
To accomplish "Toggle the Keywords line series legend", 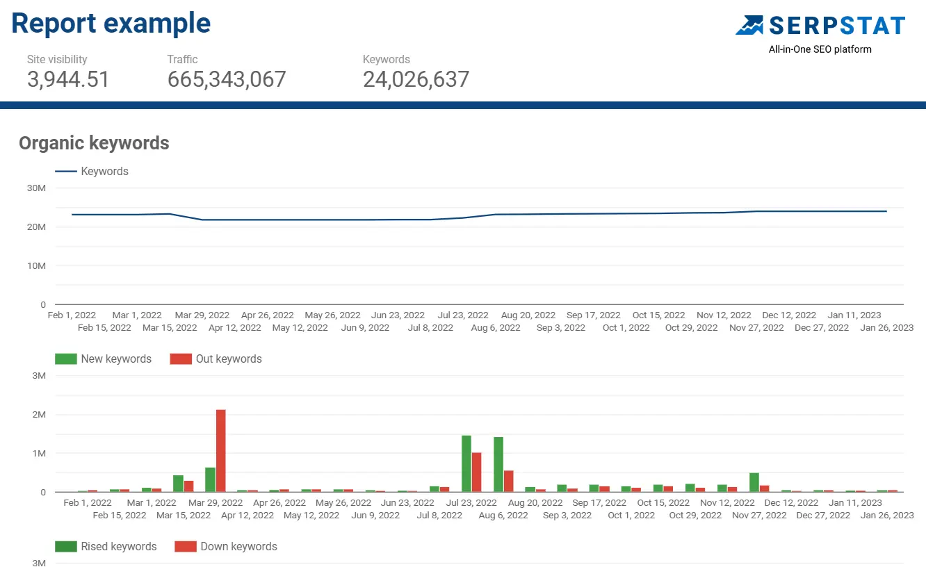I will coord(92,172).
